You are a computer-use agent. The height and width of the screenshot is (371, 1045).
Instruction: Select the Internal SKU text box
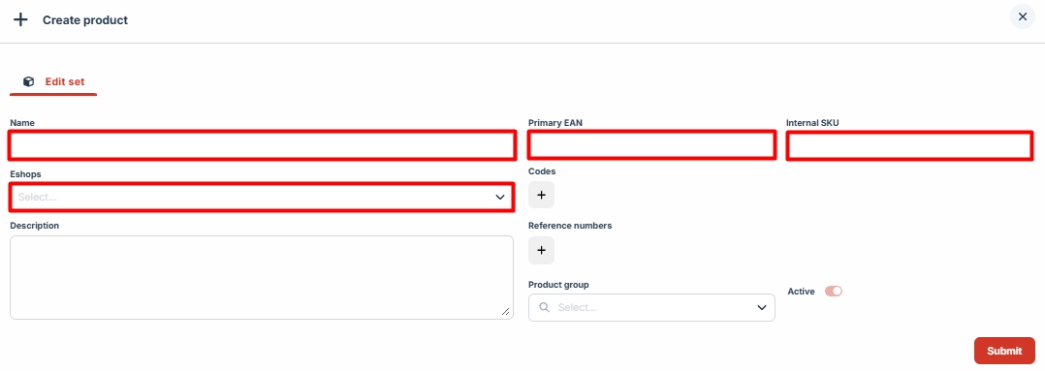point(910,146)
